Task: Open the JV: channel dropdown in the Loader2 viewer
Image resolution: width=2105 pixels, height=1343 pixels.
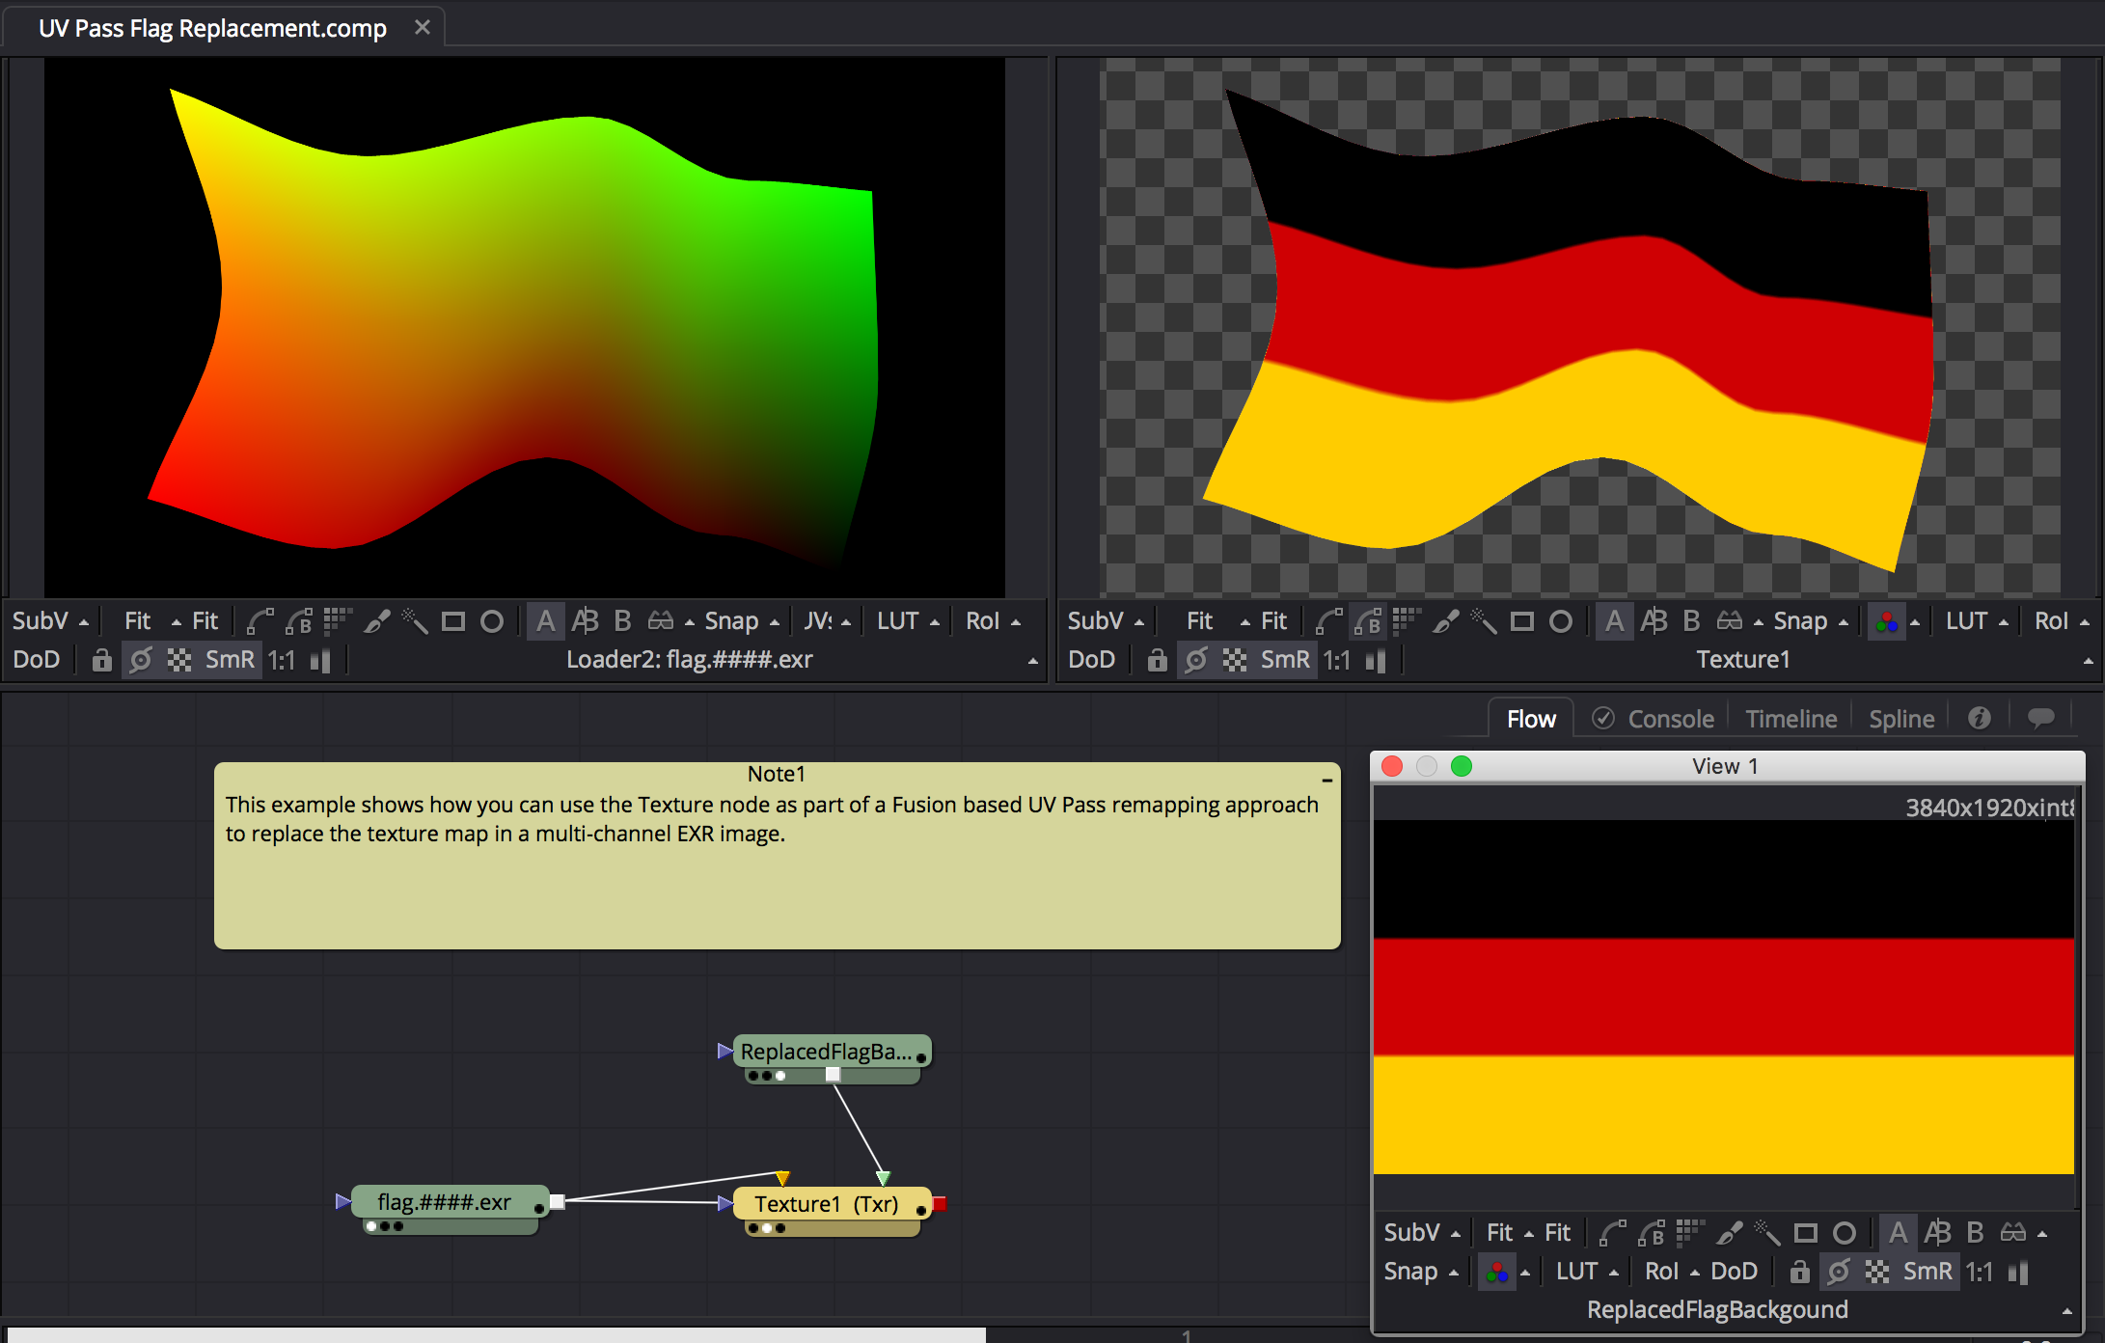Action: (827, 621)
